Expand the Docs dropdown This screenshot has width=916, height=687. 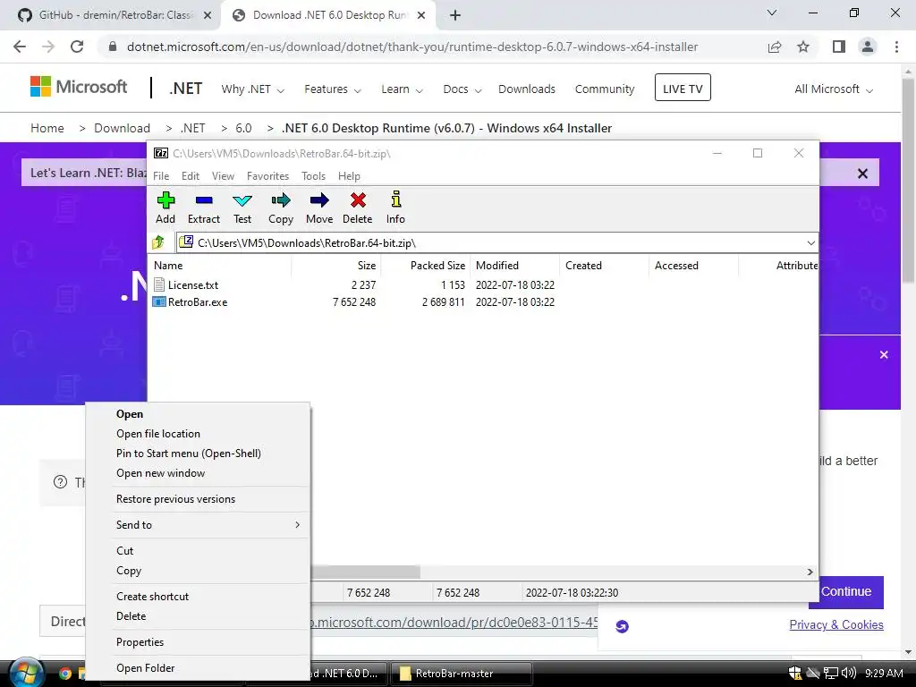pyautogui.click(x=462, y=89)
